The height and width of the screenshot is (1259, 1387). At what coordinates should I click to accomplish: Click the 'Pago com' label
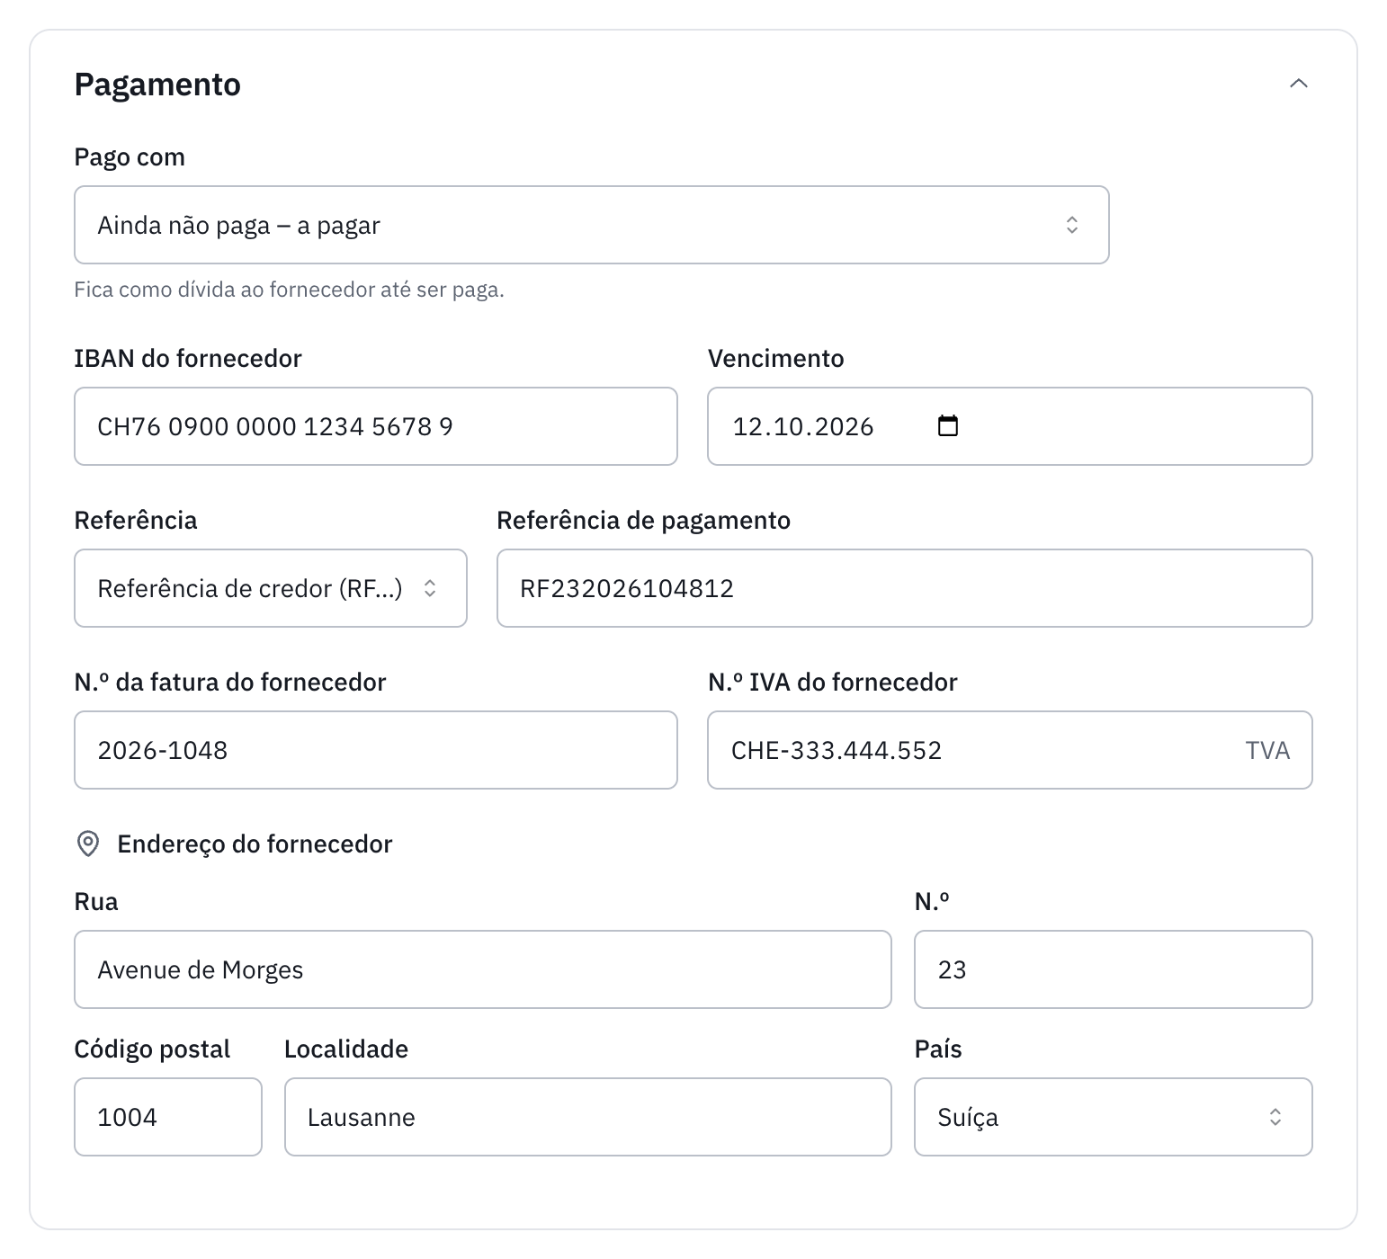pyautogui.click(x=130, y=156)
